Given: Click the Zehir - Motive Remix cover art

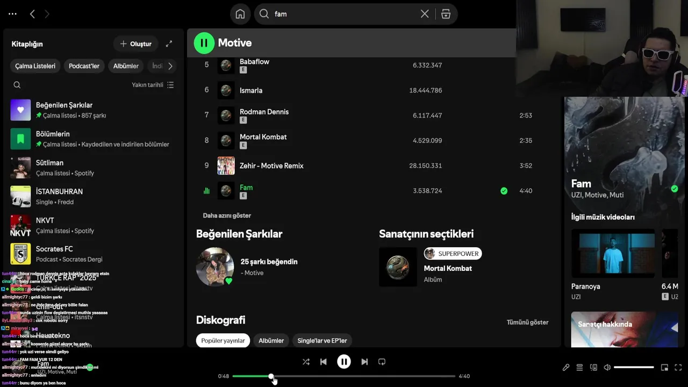Looking at the screenshot, I should [226, 166].
